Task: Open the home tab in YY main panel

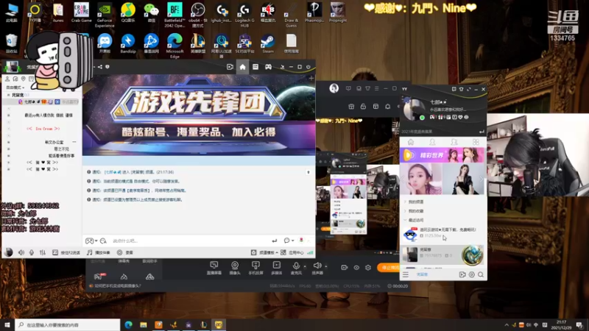Action: click(x=411, y=142)
